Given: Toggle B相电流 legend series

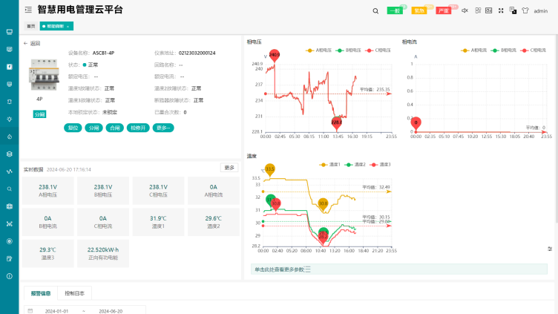Looking at the screenshot, I should 504,50.
